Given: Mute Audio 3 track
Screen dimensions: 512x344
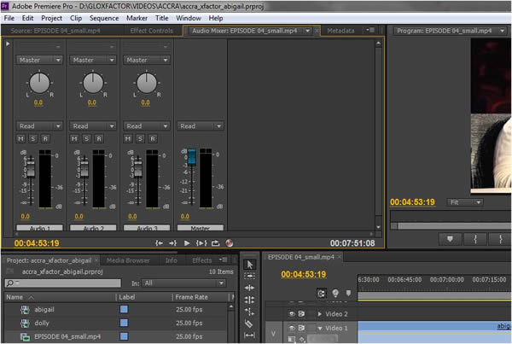Looking at the screenshot, I should pyautogui.click(x=128, y=139).
